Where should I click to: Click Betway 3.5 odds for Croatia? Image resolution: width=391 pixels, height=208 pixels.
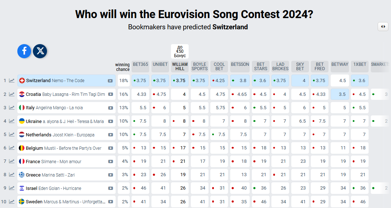(x=340, y=94)
